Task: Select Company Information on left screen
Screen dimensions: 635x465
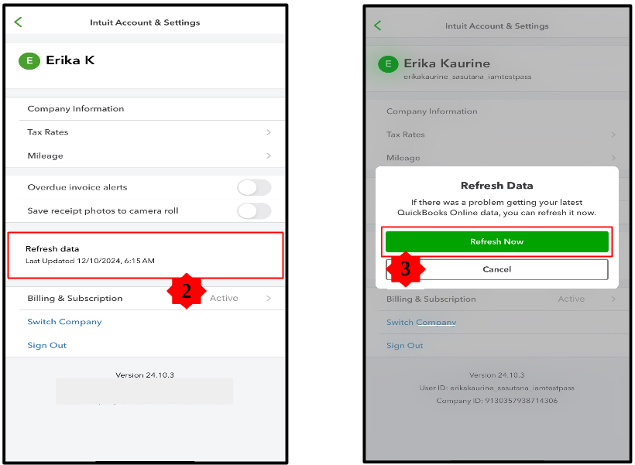Action: [x=76, y=108]
